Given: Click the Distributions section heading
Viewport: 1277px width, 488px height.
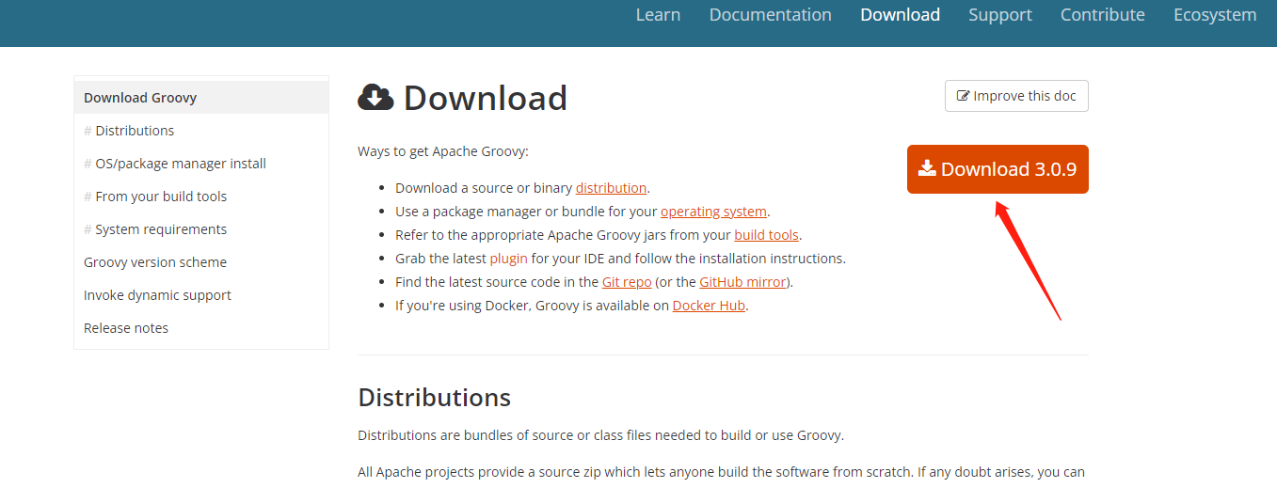Looking at the screenshot, I should click(x=434, y=397).
